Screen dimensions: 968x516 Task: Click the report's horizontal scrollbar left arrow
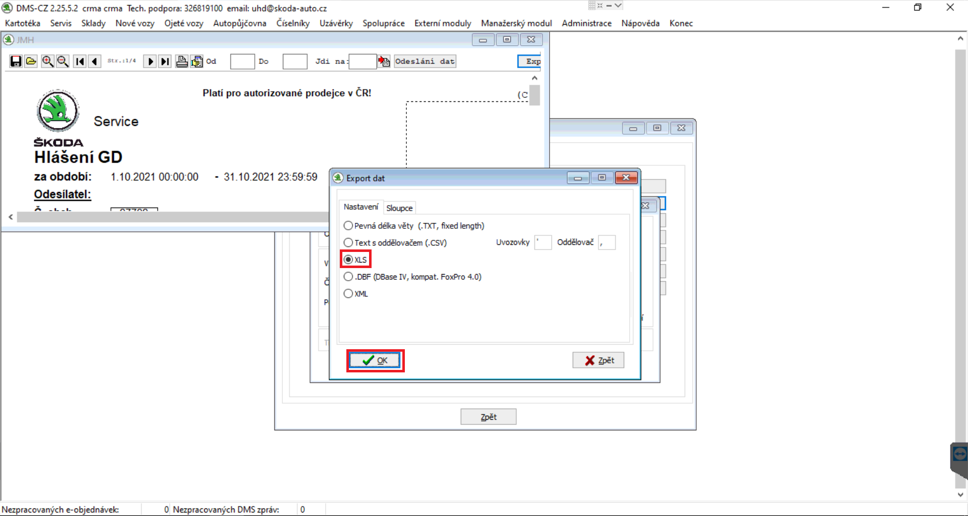[11, 217]
